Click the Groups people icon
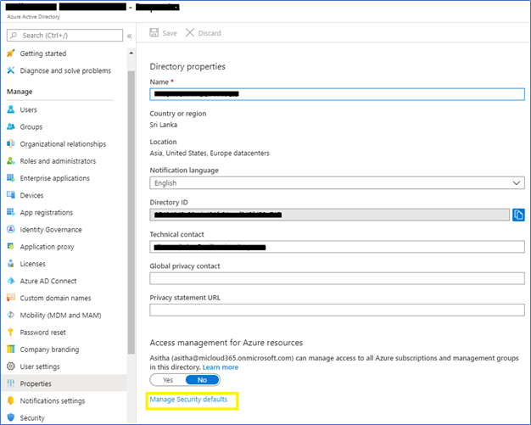 pyautogui.click(x=11, y=126)
